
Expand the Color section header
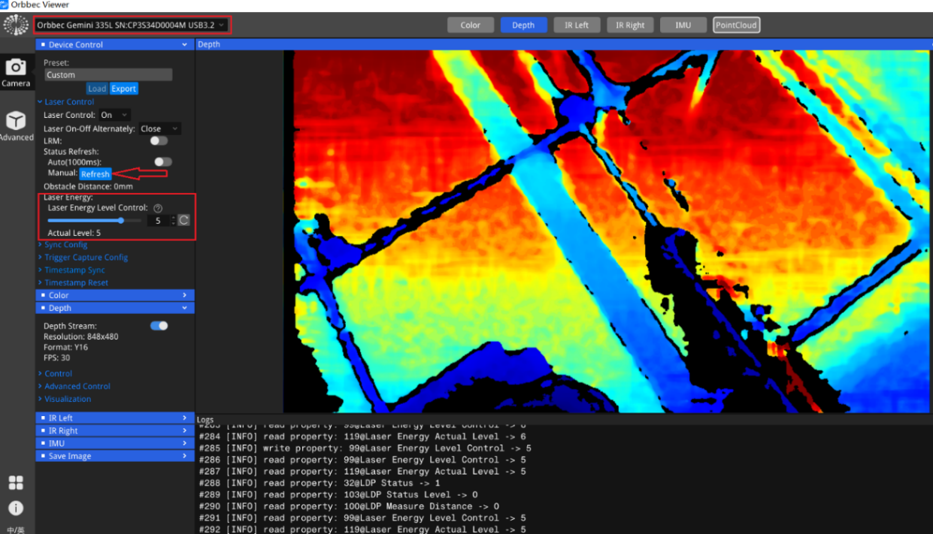pyautogui.click(x=114, y=295)
